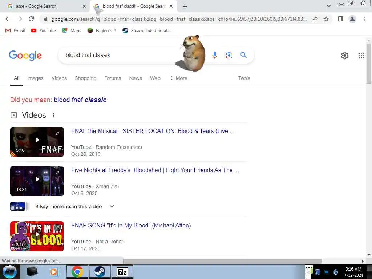Open the Windows Start menu
Image resolution: width=372 pixels, height=279 pixels.
pos(10,272)
